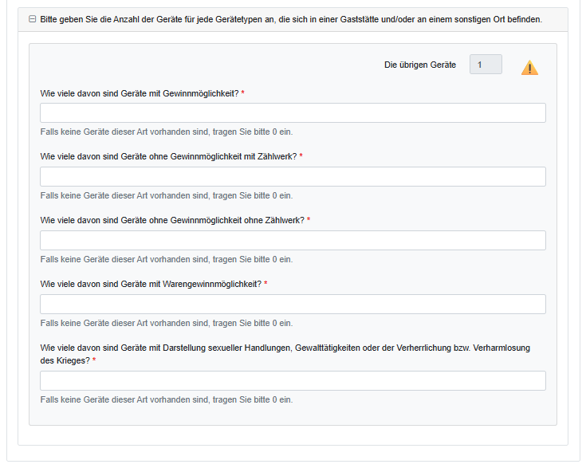This screenshot has width=586, height=464.
Task: Focus the 'Geräte mit Gewinnmöglichkeit' input field
Action: click(x=293, y=112)
